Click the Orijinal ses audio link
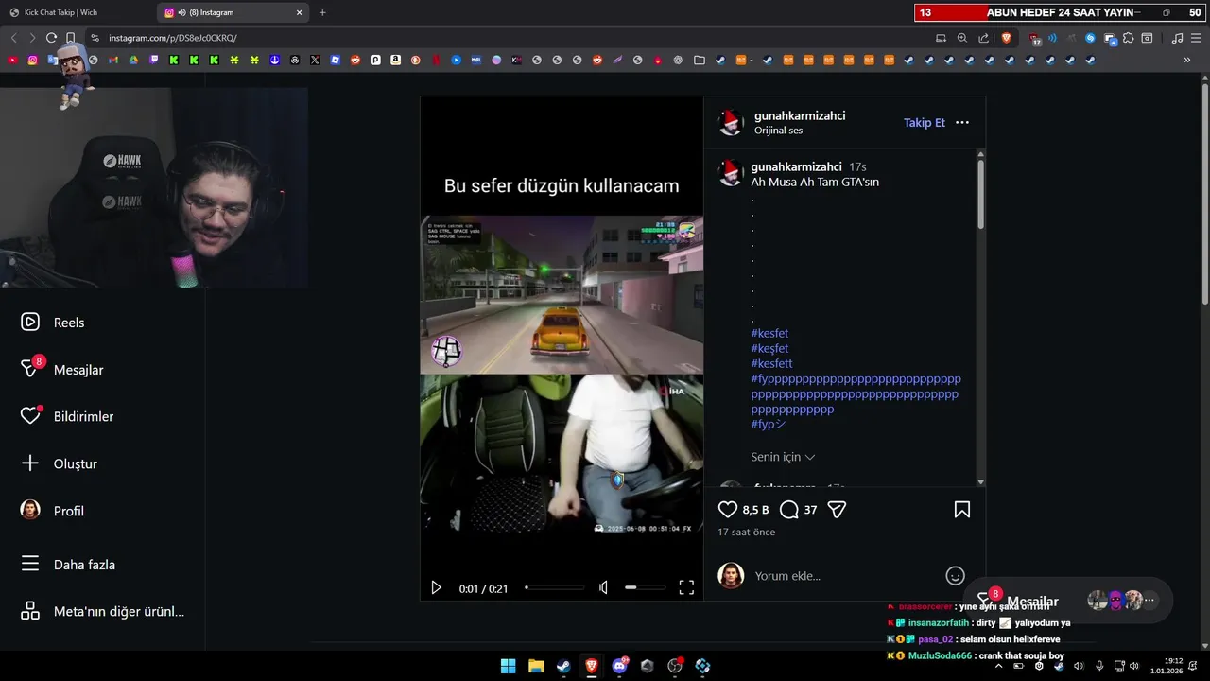 [778, 131]
